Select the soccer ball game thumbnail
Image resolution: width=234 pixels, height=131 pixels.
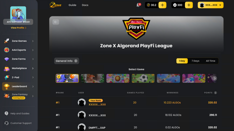point(143,78)
